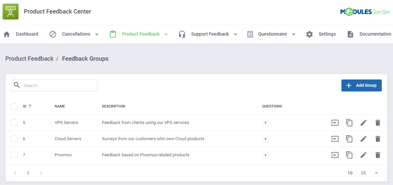Click the Support Feedback headset icon

(182, 34)
